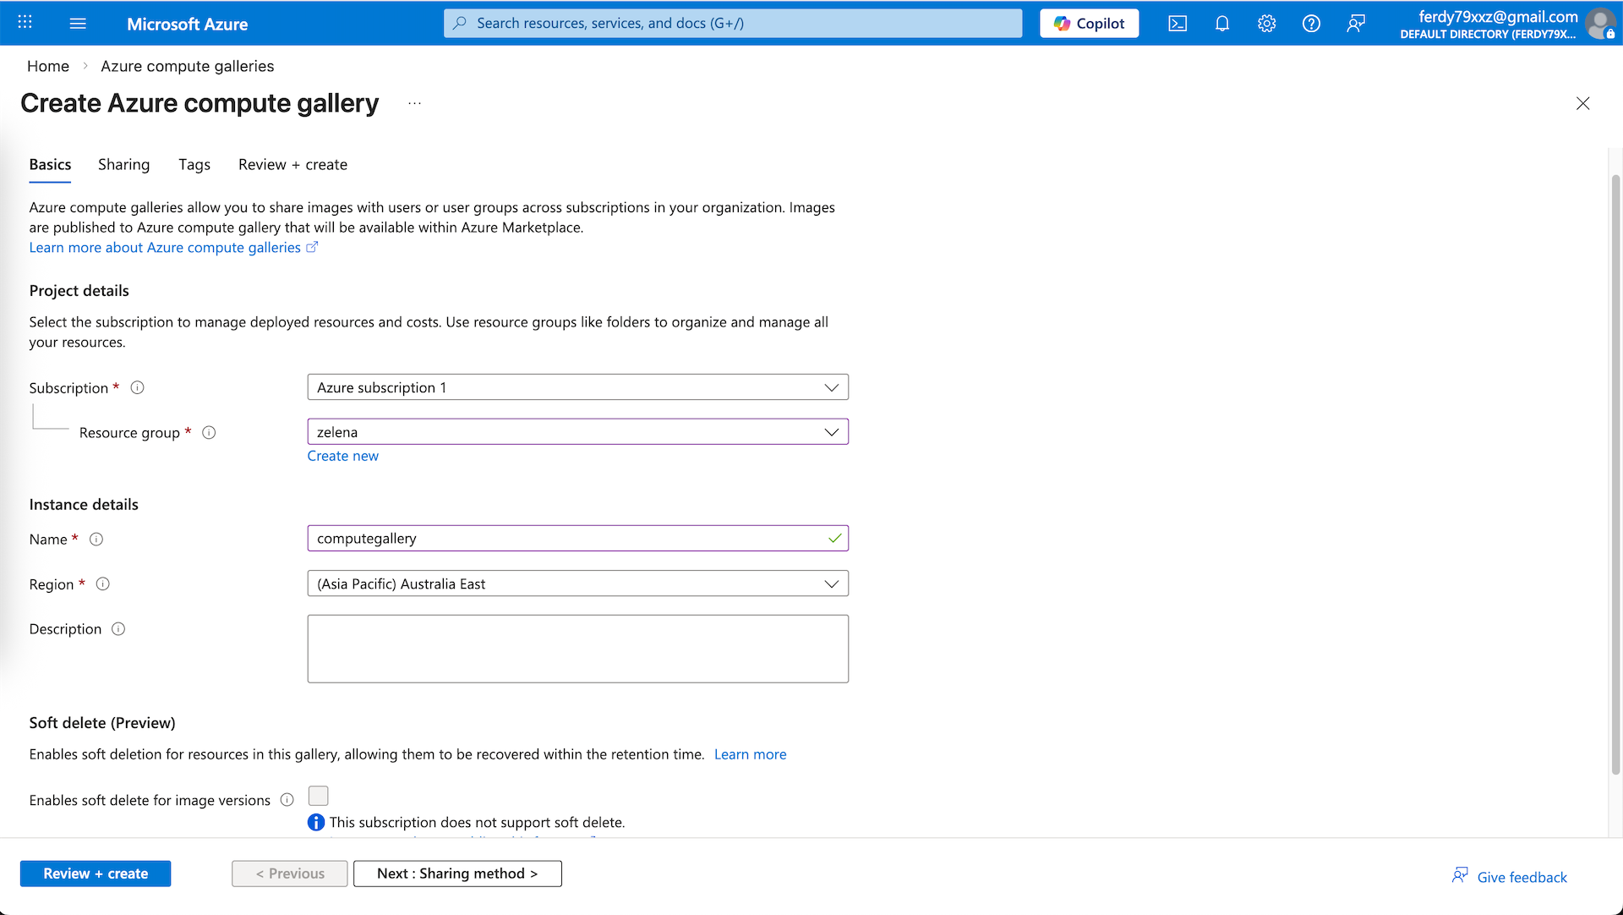Click the page vertical scrollbar
This screenshot has width=1623, height=915.
pos(1615,474)
